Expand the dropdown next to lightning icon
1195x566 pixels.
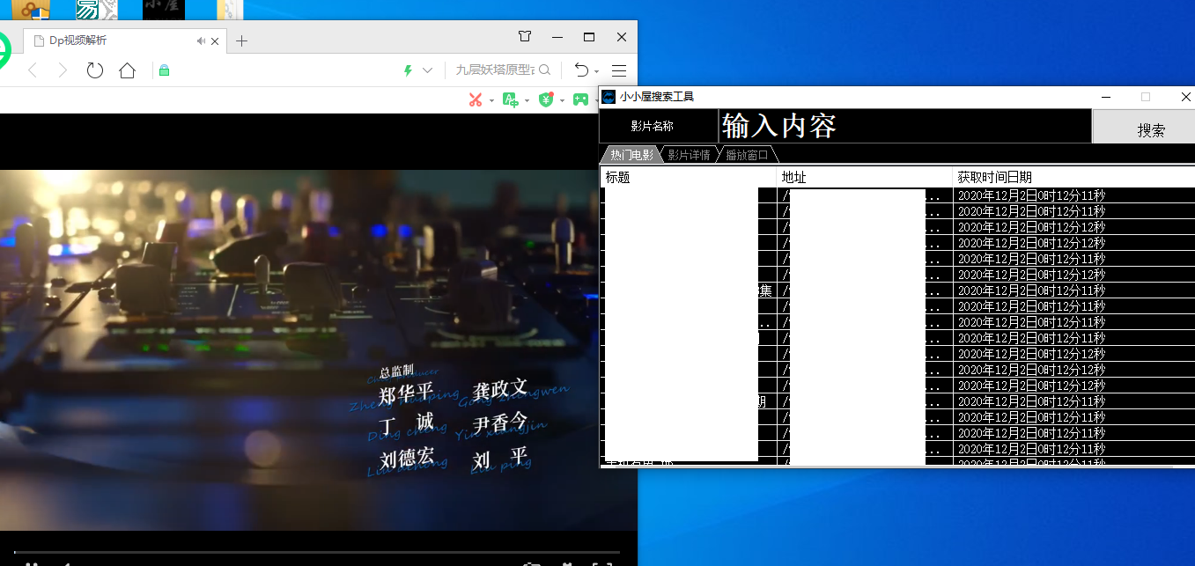coord(428,70)
